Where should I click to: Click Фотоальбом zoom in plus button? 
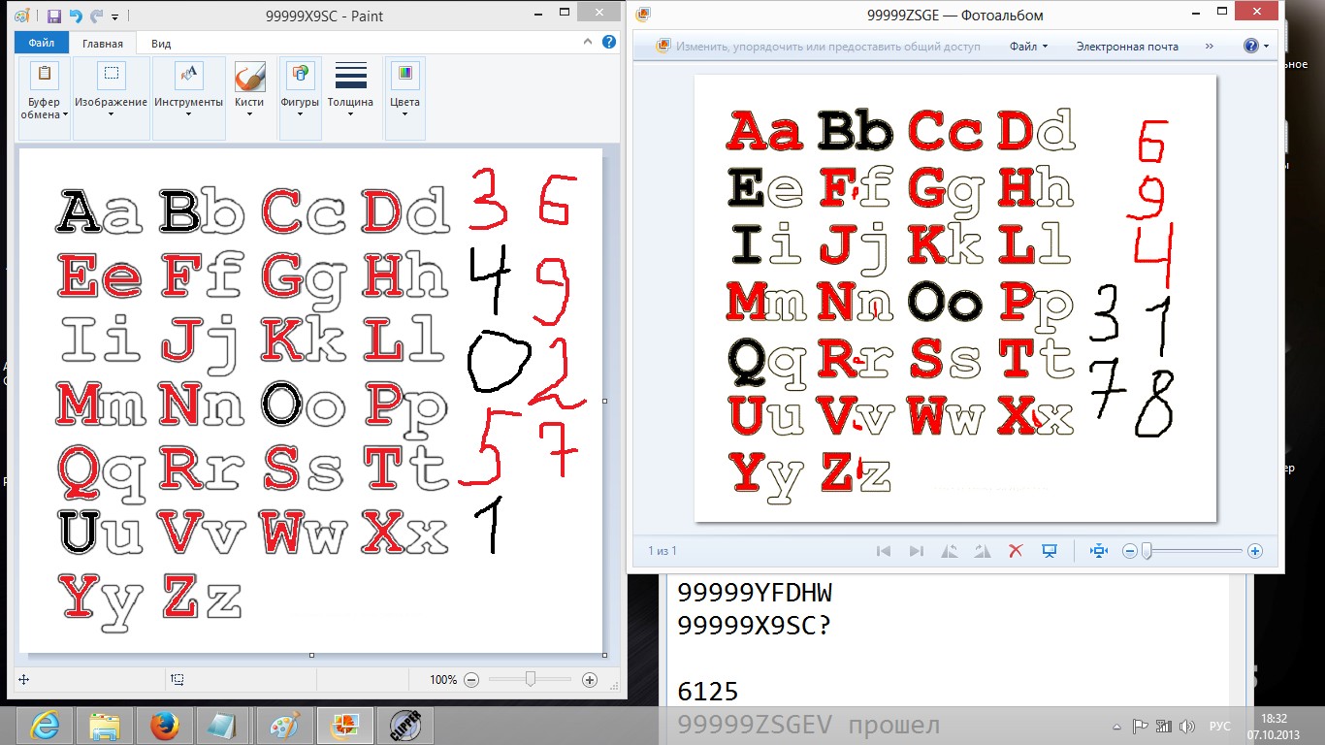pos(1255,551)
